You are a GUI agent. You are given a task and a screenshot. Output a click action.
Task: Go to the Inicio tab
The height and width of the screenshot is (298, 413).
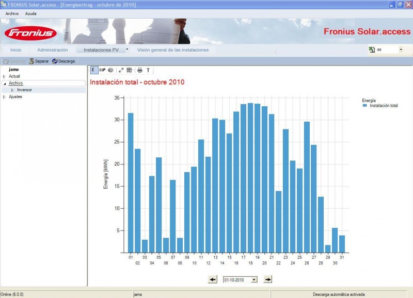point(16,50)
